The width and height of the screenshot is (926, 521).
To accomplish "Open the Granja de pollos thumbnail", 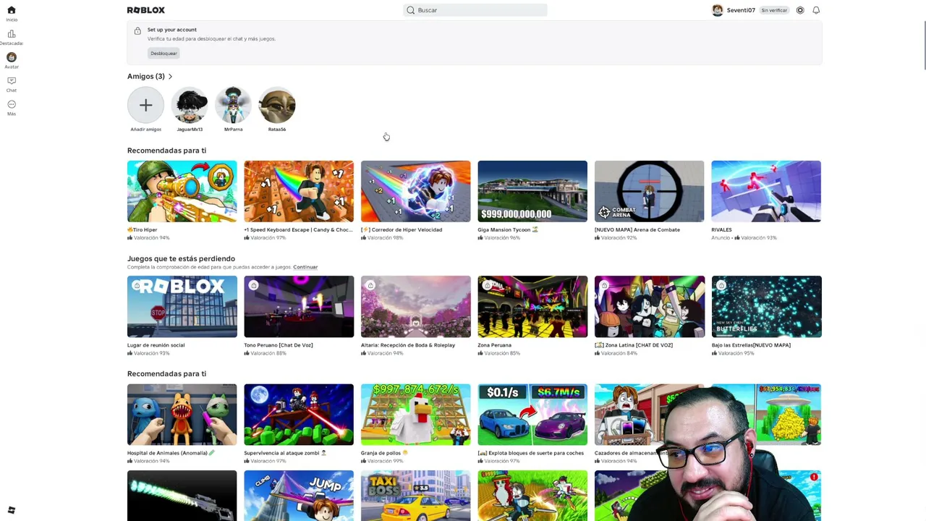I will (416, 415).
